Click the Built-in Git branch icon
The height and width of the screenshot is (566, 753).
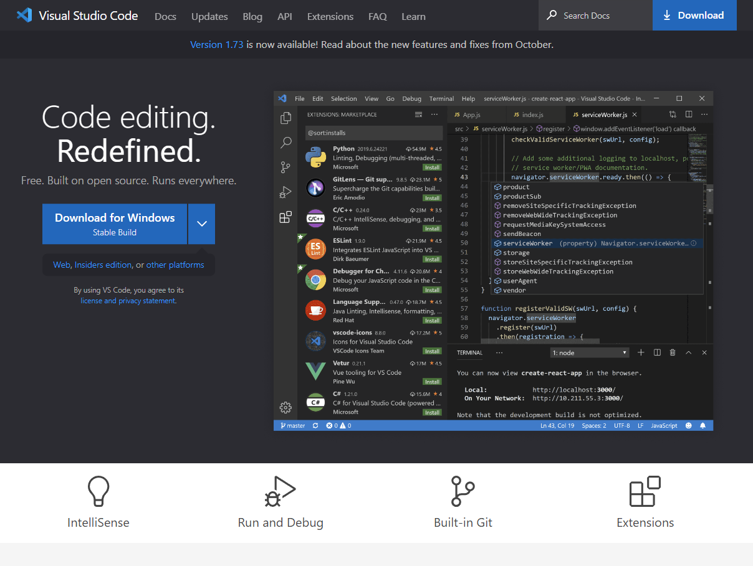coord(463,491)
